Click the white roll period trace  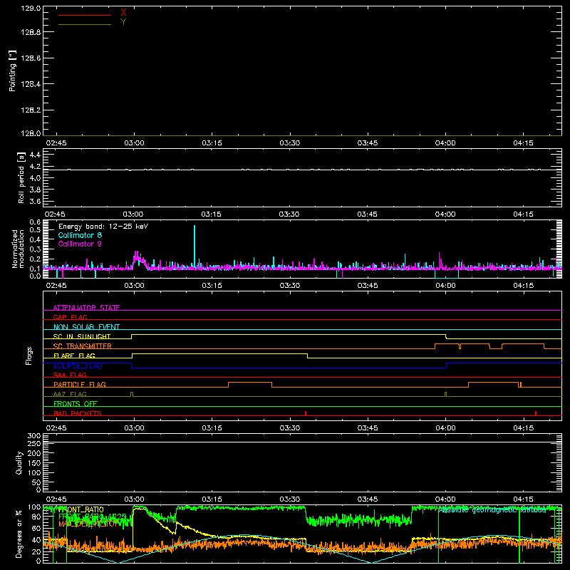(302, 170)
